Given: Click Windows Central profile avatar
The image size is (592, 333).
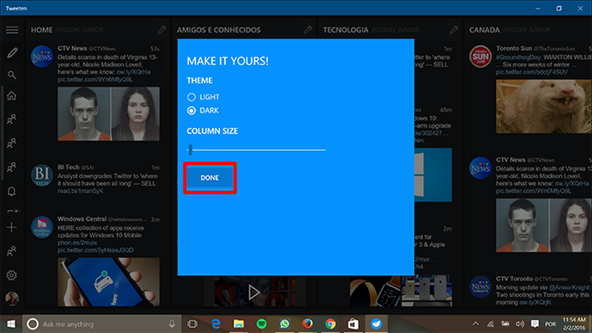Looking at the screenshot, I should [42, 227].
